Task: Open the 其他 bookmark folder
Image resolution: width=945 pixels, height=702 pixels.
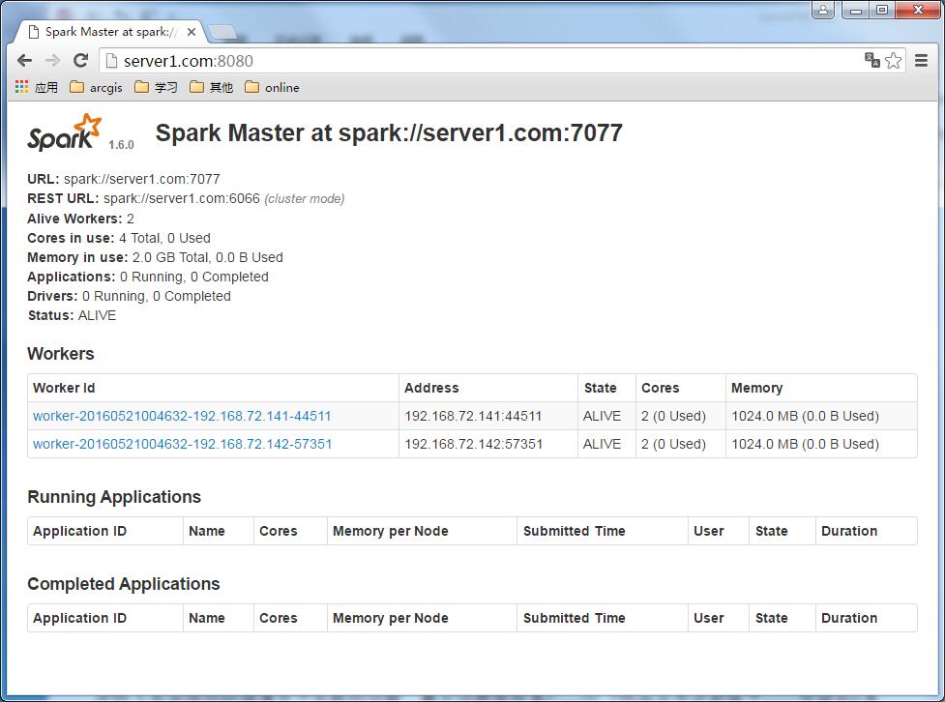Action: pyautogui.click(x=211, y=87)
